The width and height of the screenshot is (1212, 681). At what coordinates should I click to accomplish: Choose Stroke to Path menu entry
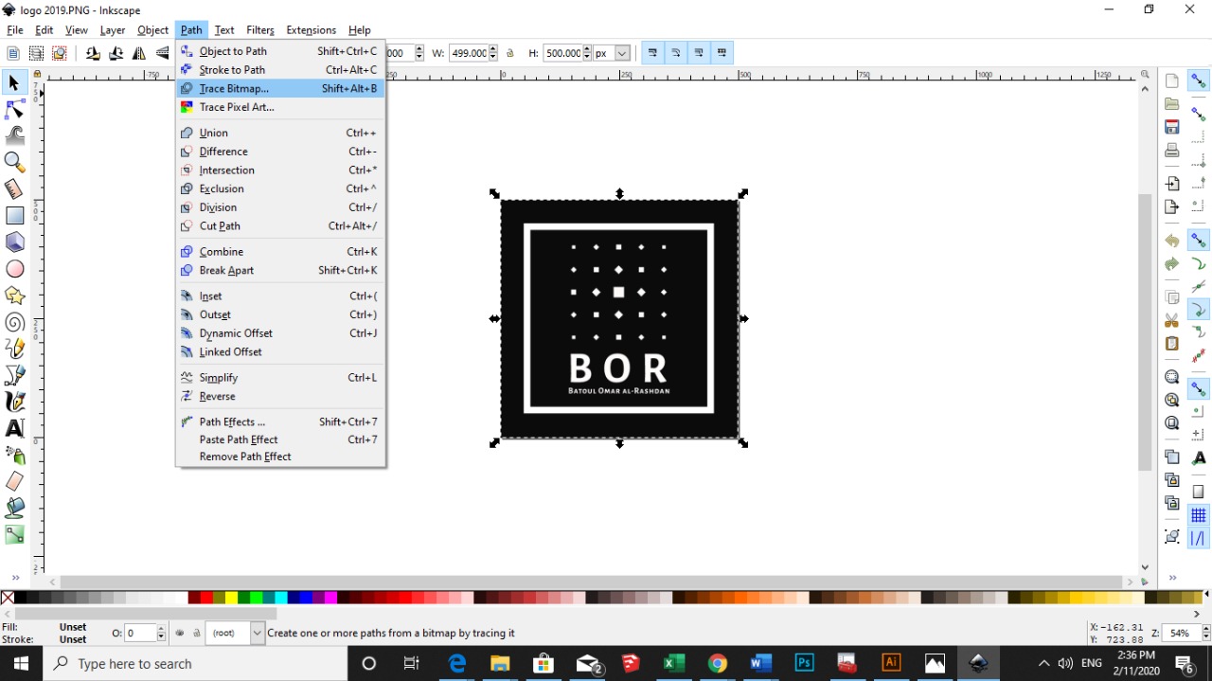(x=280, y=70)
